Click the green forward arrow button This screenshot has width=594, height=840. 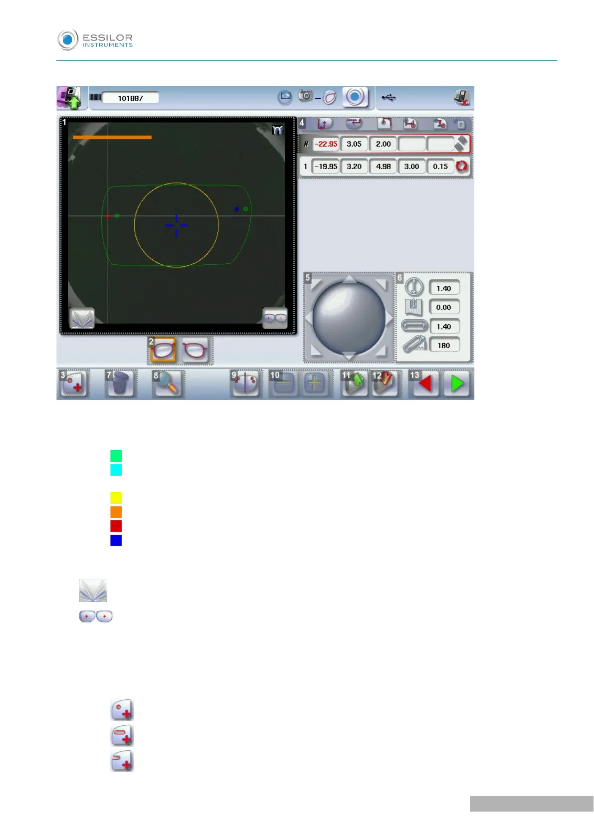[x=457, y=384]
